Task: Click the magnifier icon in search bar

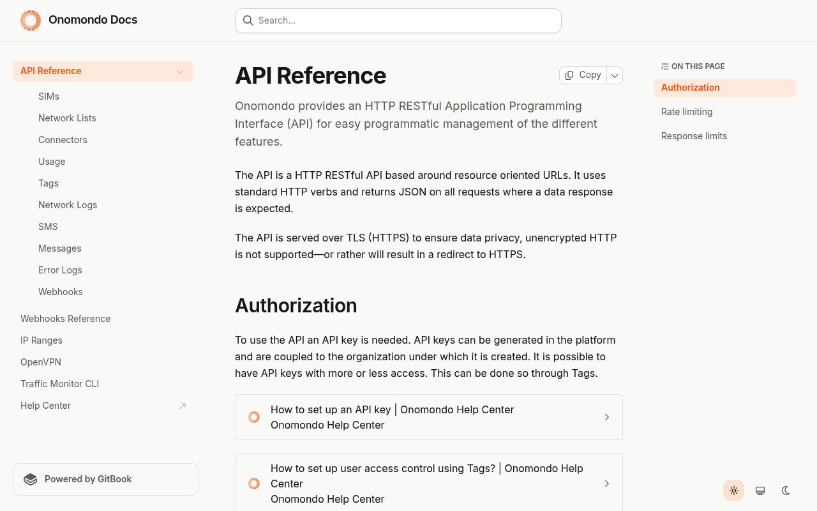Action: [x=248, y=20]
